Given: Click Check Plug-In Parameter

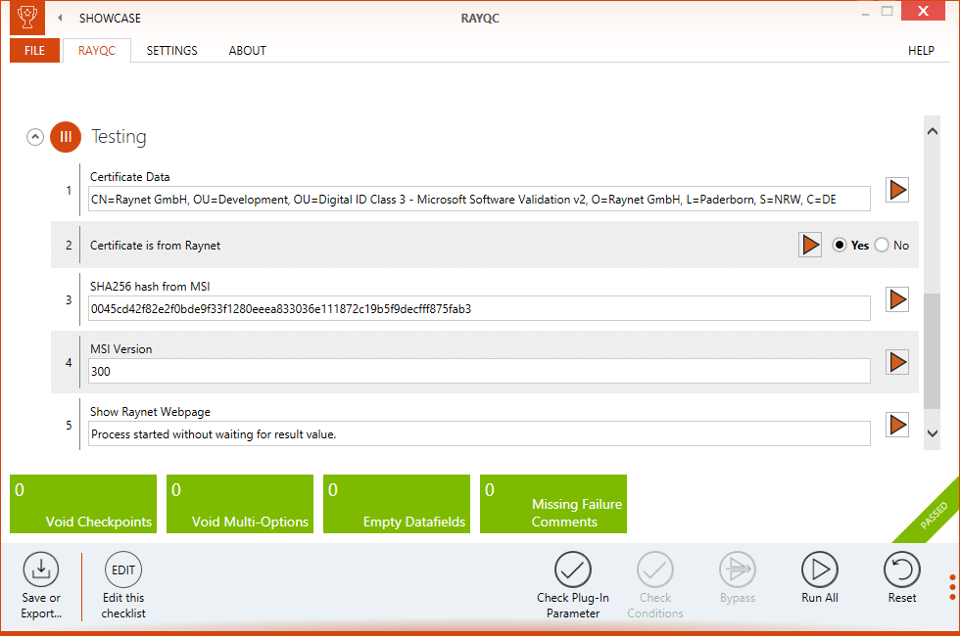Looking at the screenshot, I should [573, 569].
